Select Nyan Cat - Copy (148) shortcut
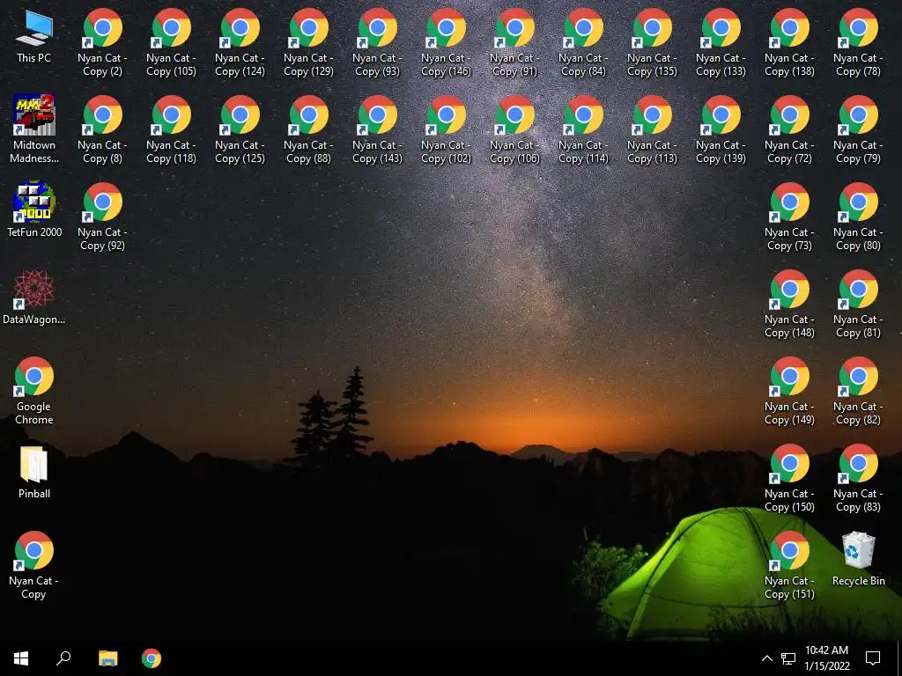Screen dimensions: 902x676 tap(790, 304)
